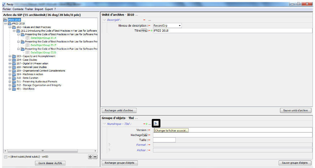Click the tree panel horizontal scrollbar
Screen dimensions: 315x168
point(42,151)
